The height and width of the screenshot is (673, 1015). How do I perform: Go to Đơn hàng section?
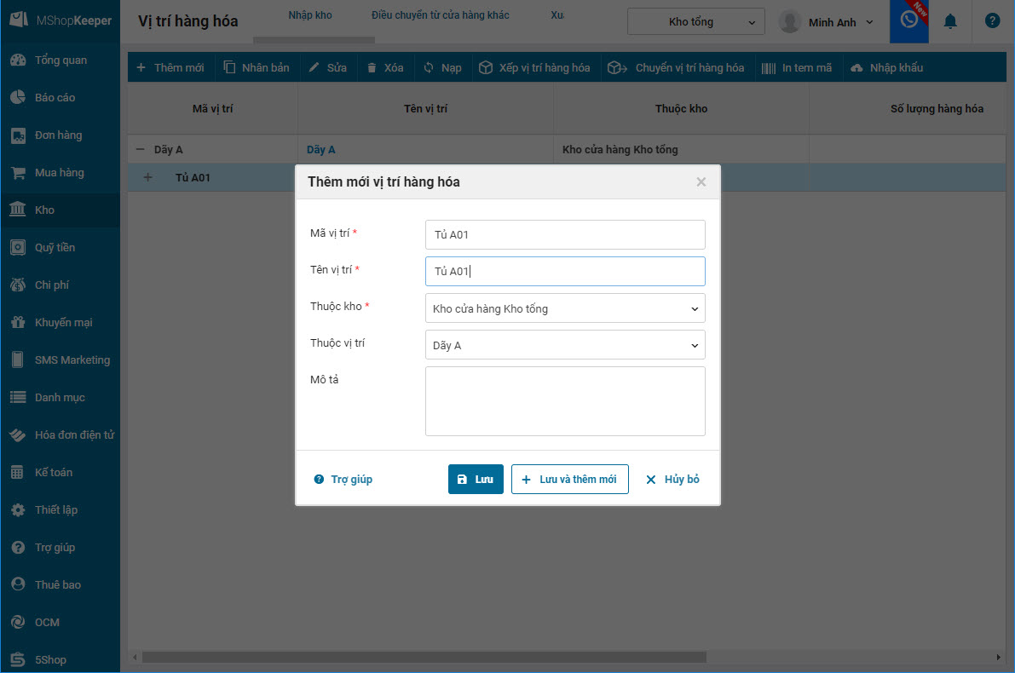click(60, 135)
